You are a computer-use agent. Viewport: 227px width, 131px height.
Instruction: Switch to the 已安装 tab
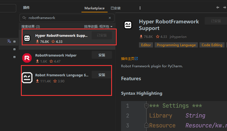(x=116, y=8)
